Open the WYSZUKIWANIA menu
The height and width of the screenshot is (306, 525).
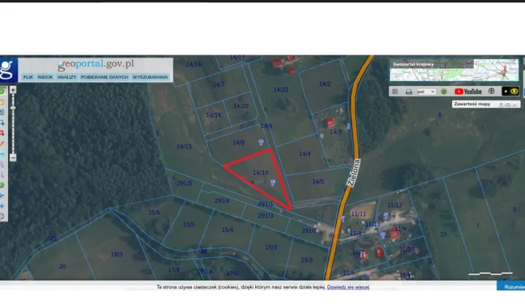(150, 77)
